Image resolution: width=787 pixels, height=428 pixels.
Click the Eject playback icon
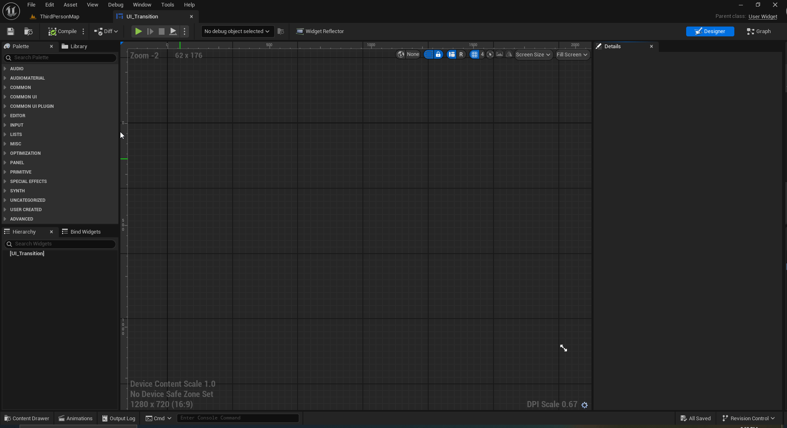click(x=173, y=31)
